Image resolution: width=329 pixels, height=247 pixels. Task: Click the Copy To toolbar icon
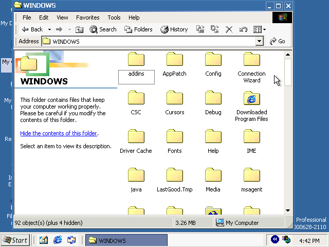tap(215, 29)
